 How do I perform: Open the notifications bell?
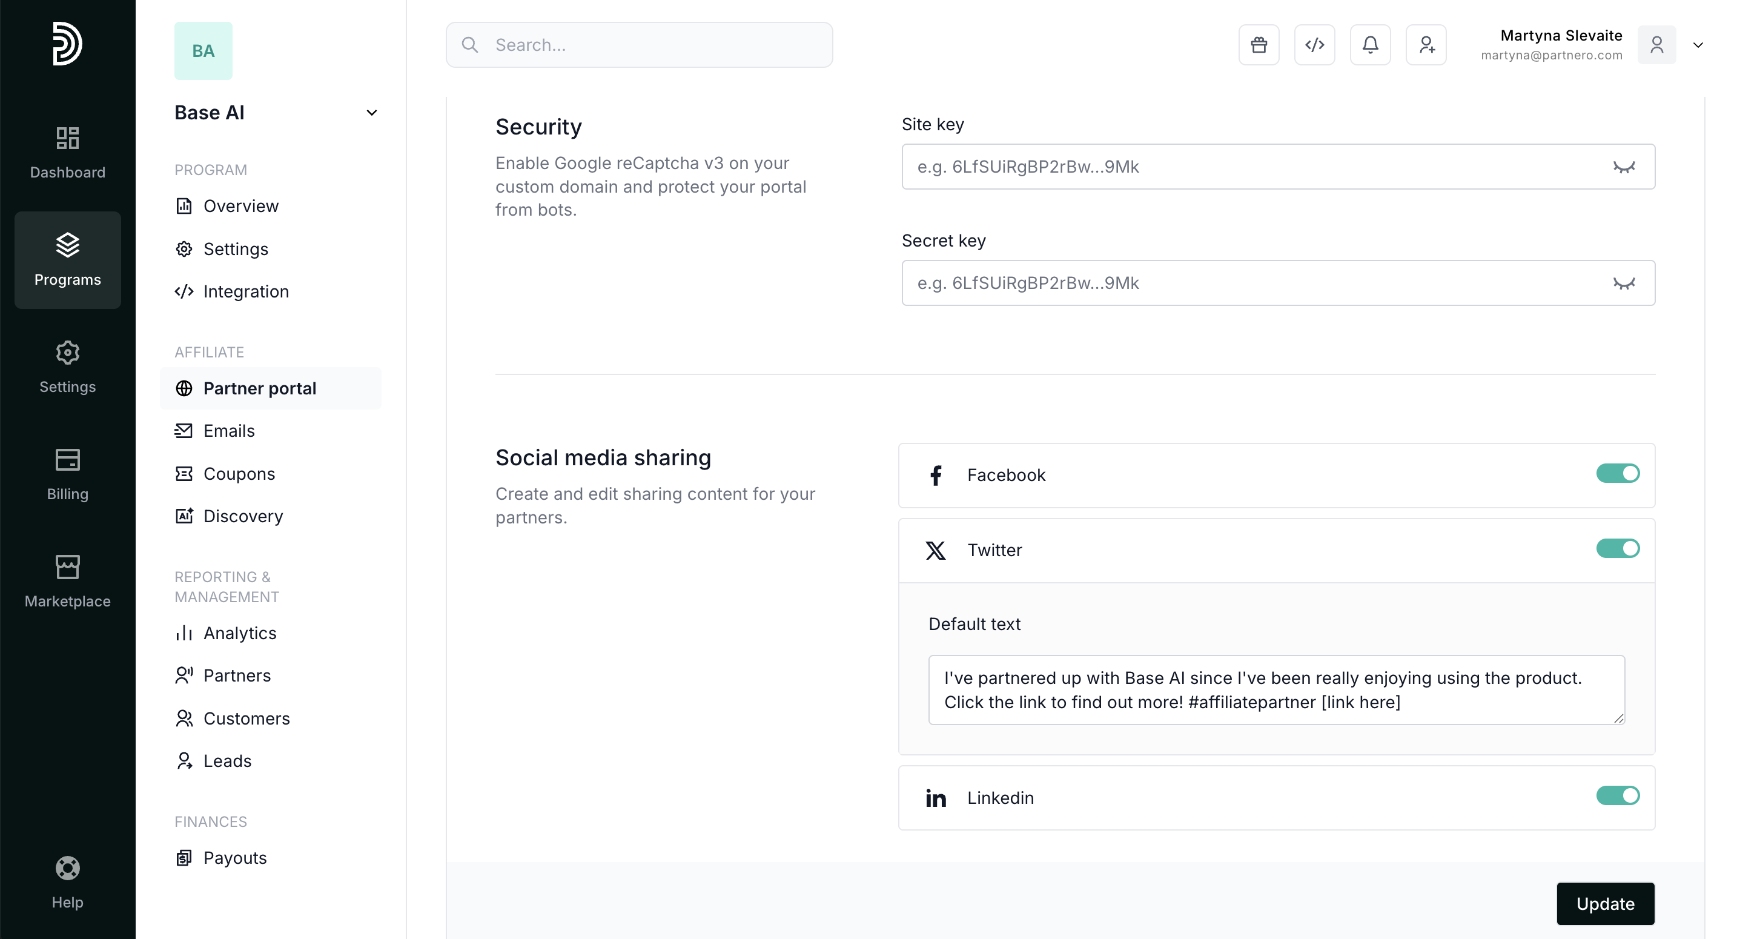[1369, 45]
